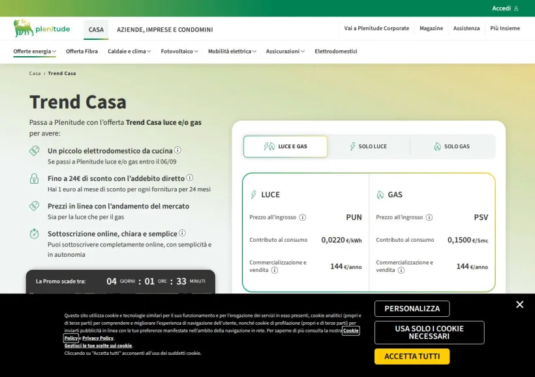
Task: Open info icon for Sottoscrizione online
Action: pyautogui.click(x=182, y=233)
